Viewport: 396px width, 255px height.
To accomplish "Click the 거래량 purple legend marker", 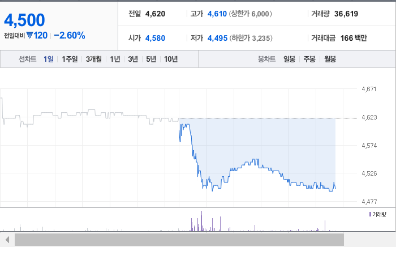I will [370, 214].
